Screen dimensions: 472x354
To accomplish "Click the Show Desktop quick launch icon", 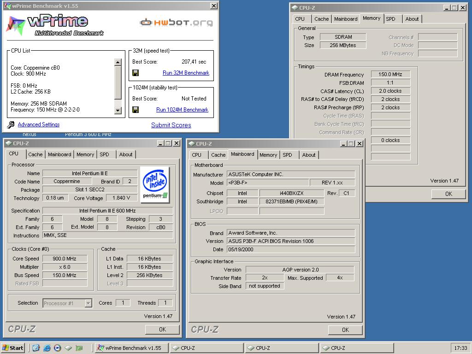I will pos(36,348).
